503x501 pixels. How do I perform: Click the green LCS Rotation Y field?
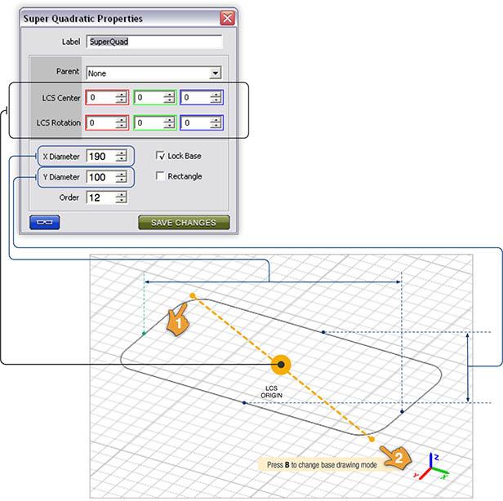pyautogui.click(x=155, y=122)
